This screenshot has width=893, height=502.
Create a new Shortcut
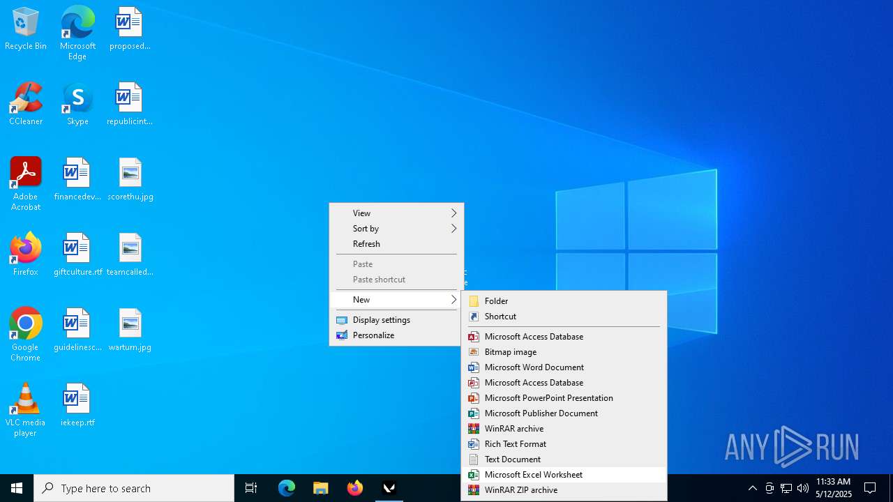564,317
